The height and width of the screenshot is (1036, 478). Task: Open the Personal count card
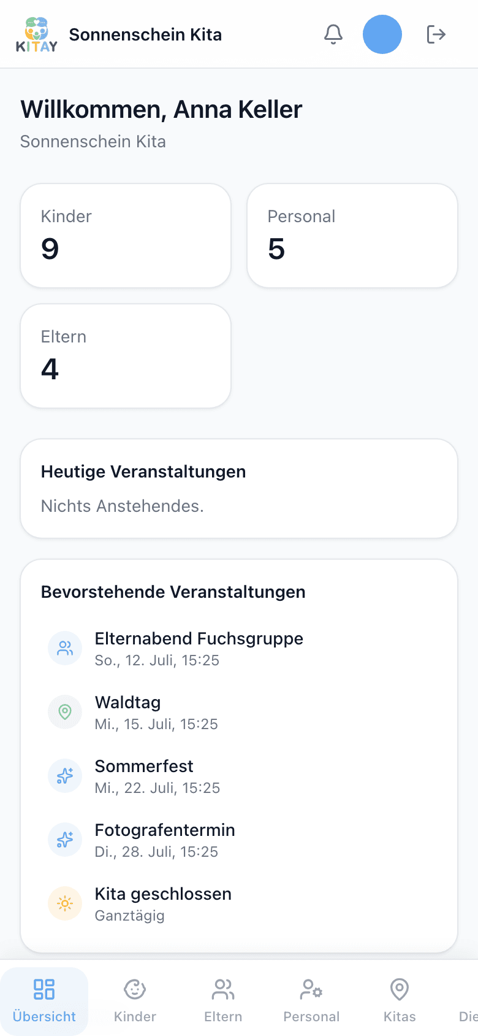[x=352, y=236]
